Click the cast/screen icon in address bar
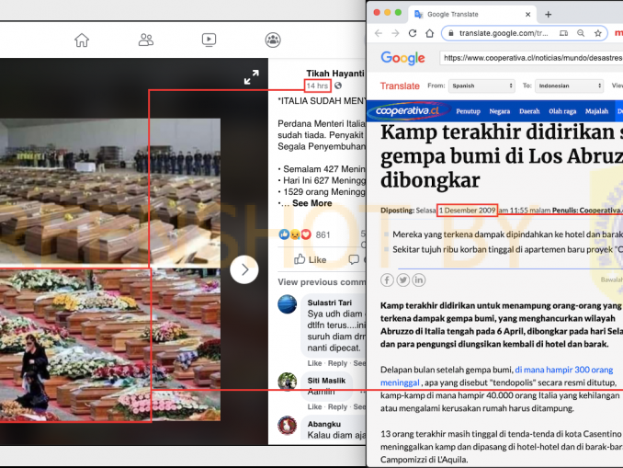The height and width of the screenshot is (468, 623). click(x=563, y=33)
